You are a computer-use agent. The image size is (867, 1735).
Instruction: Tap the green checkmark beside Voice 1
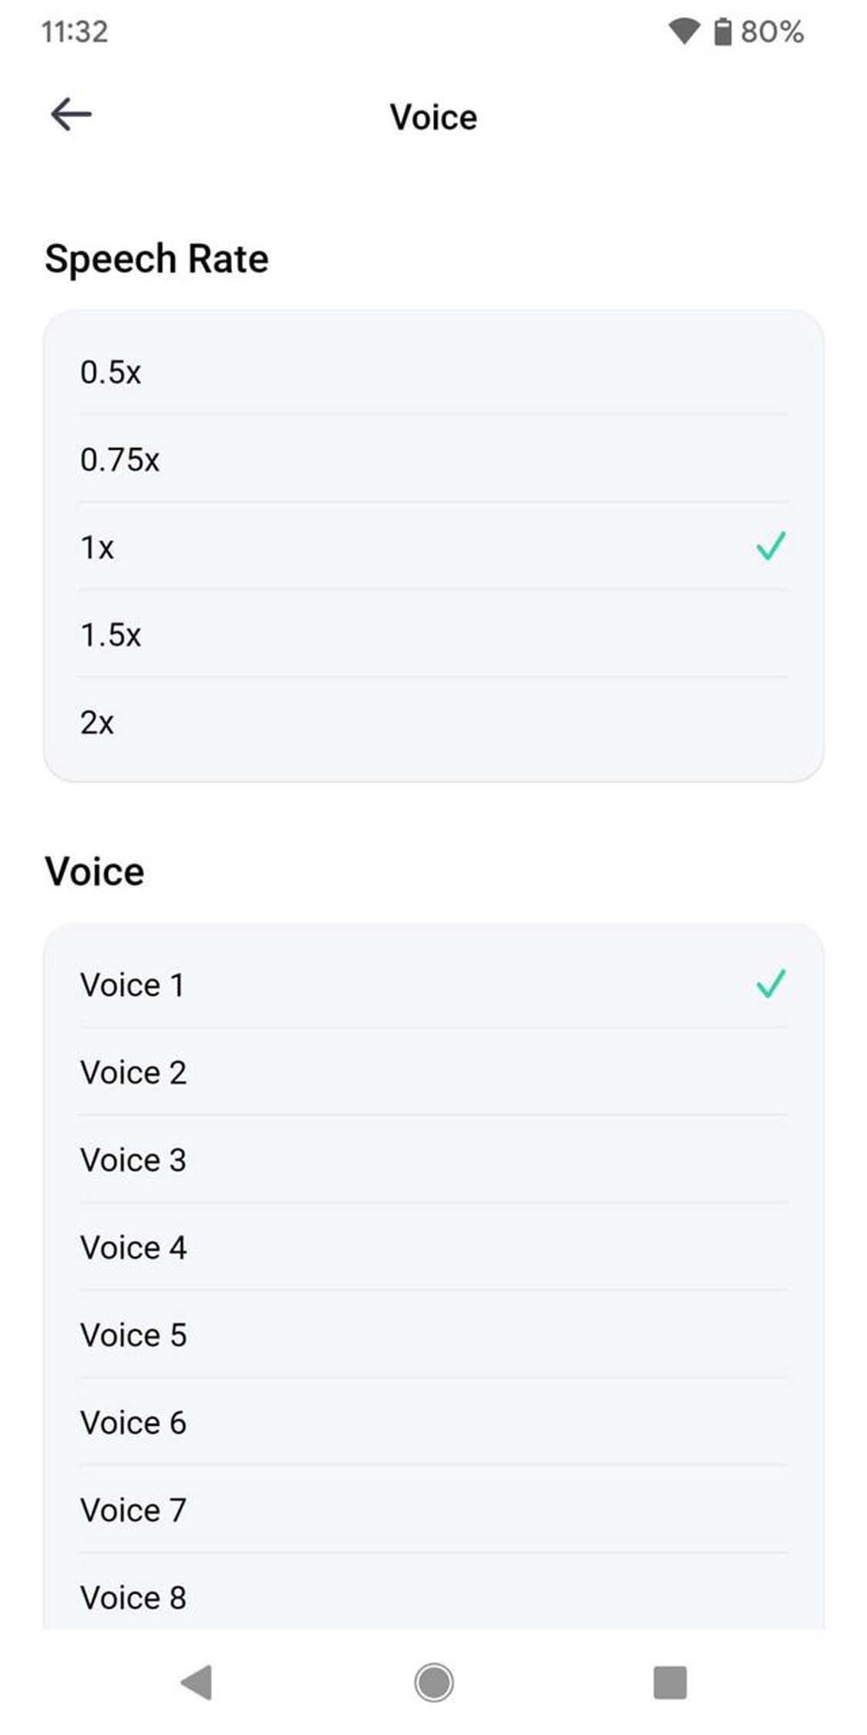pyautogui.click(x=770, y=983)
